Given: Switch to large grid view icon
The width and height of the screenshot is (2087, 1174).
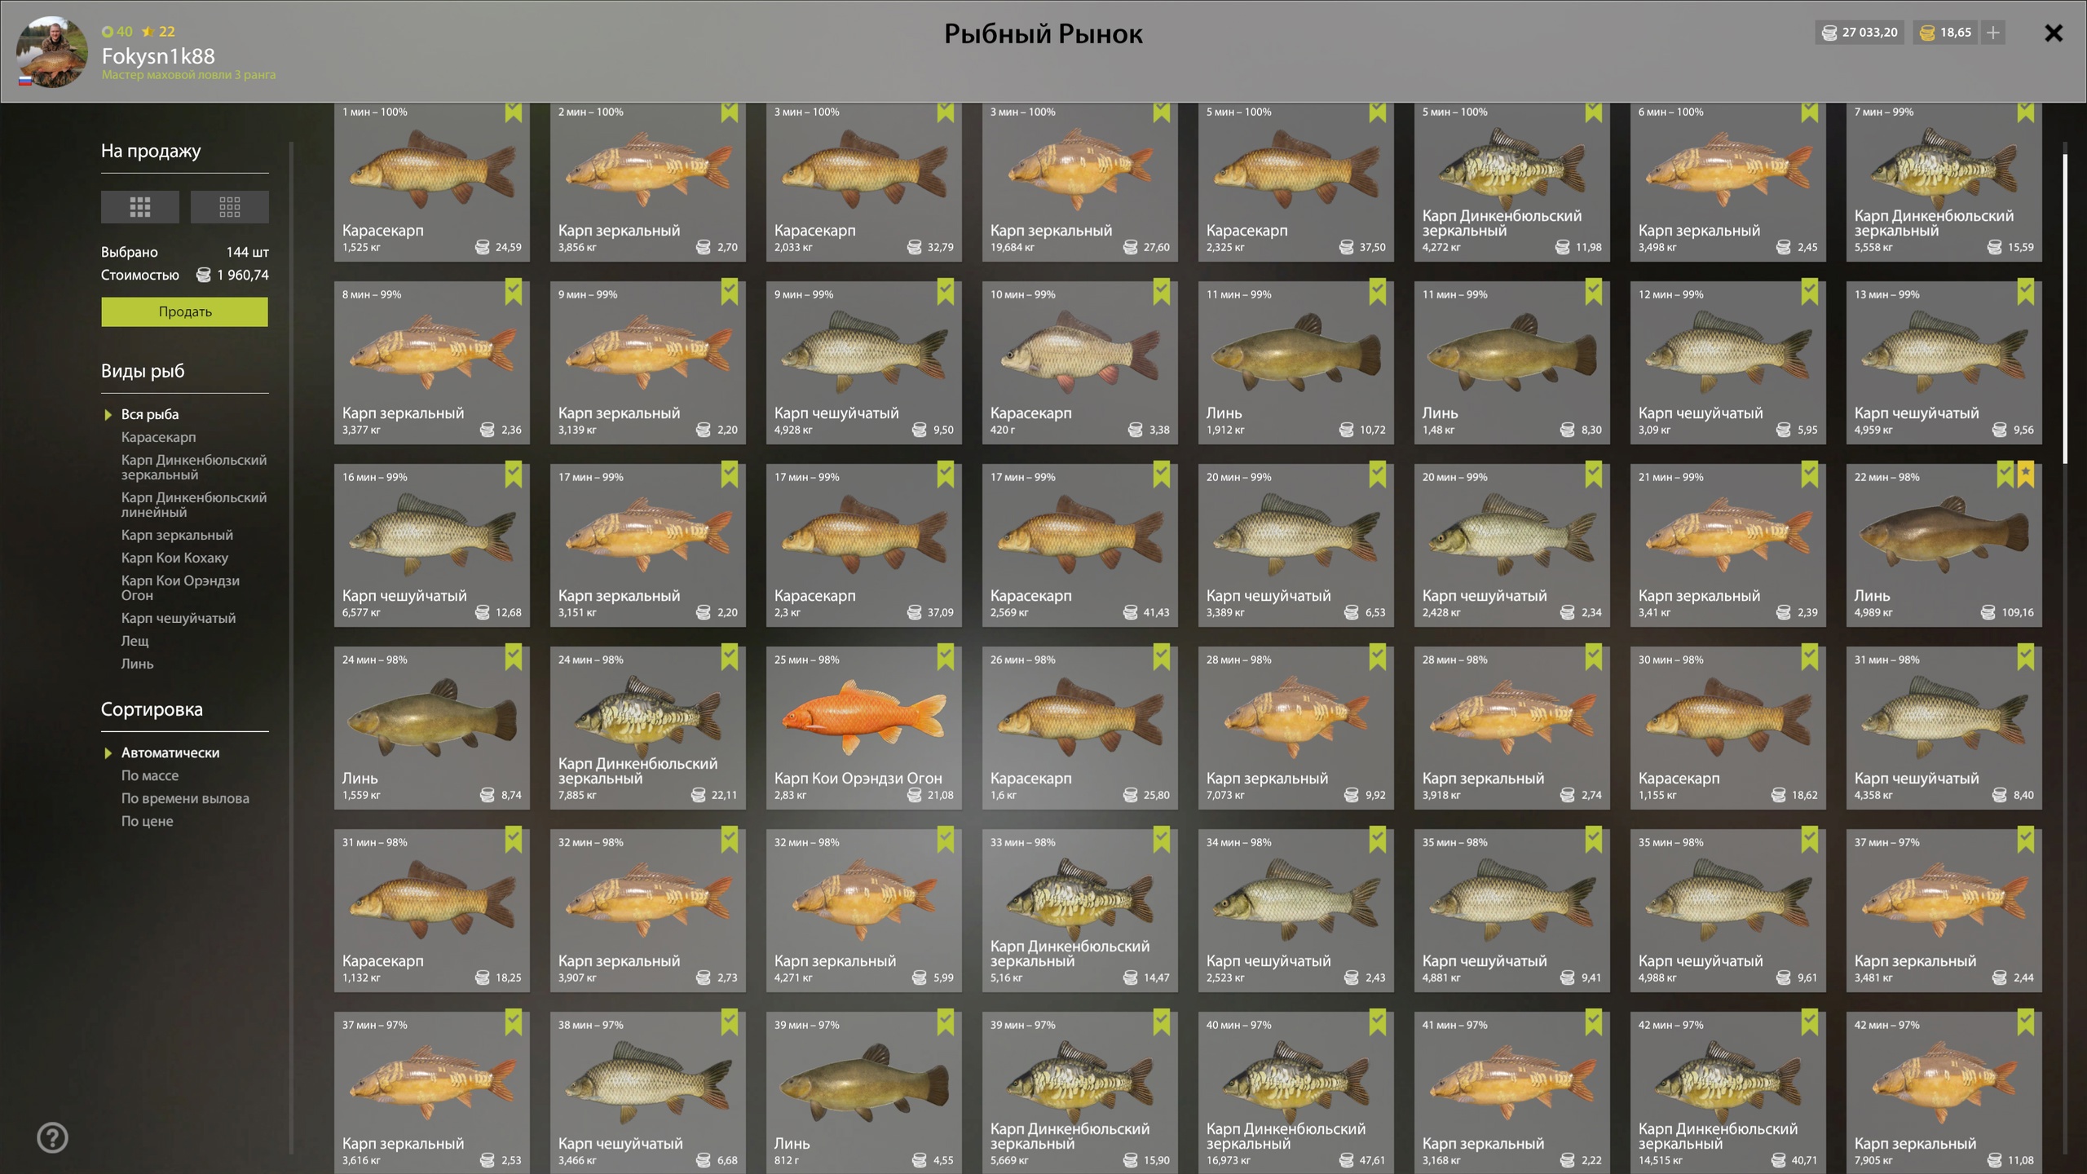Looking at the screenshot, I should click(139, 207).
